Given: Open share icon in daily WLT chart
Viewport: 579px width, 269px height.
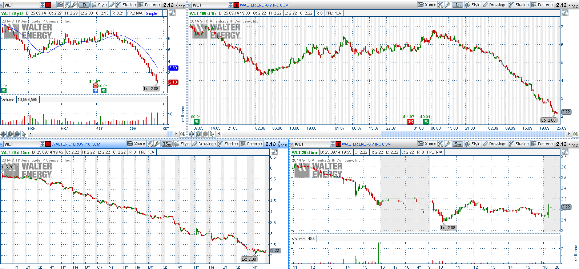Looking at the screenshot, I should 60,5.
